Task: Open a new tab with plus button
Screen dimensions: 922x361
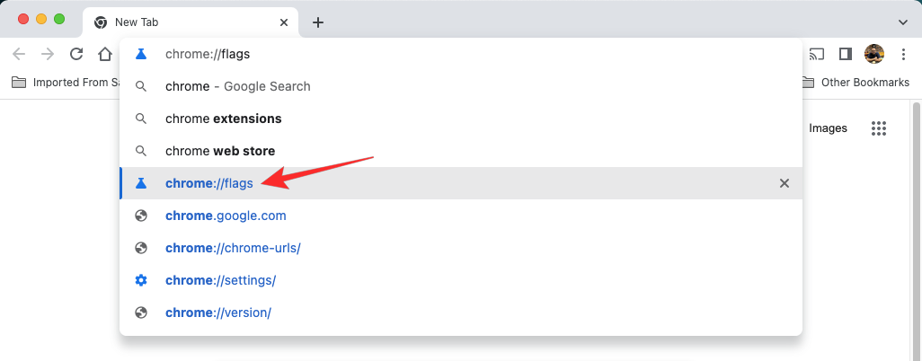Action: point(317,22)
